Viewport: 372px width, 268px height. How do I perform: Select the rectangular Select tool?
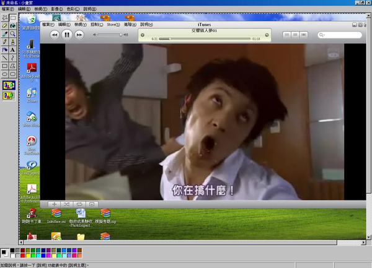coord(13,17)
